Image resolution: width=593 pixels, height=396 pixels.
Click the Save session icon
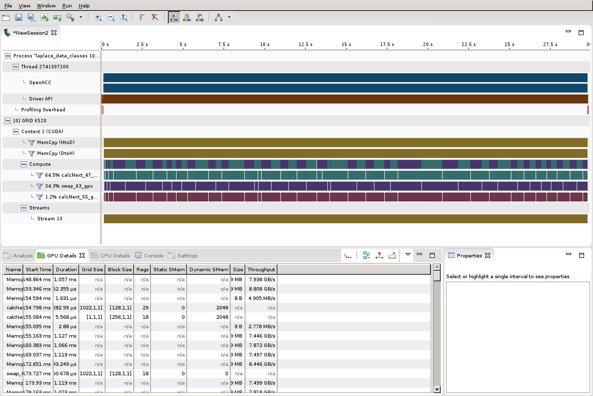click(x=19, y=17)
